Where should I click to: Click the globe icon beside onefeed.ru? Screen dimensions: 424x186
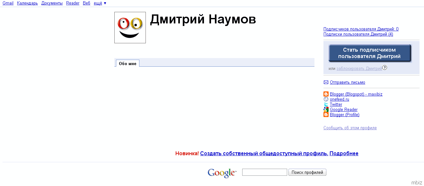point(326,99)
